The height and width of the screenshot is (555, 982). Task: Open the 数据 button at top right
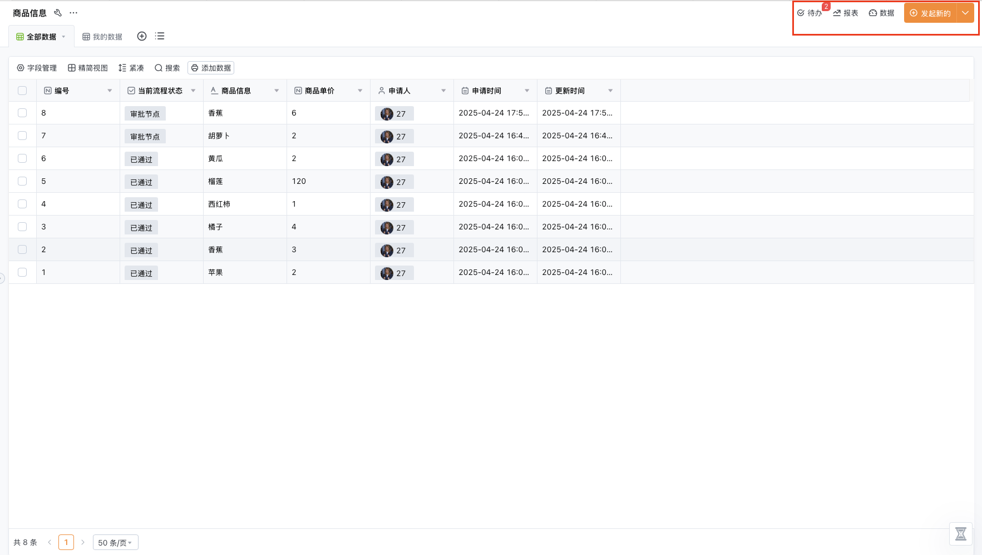coord(882,13)
